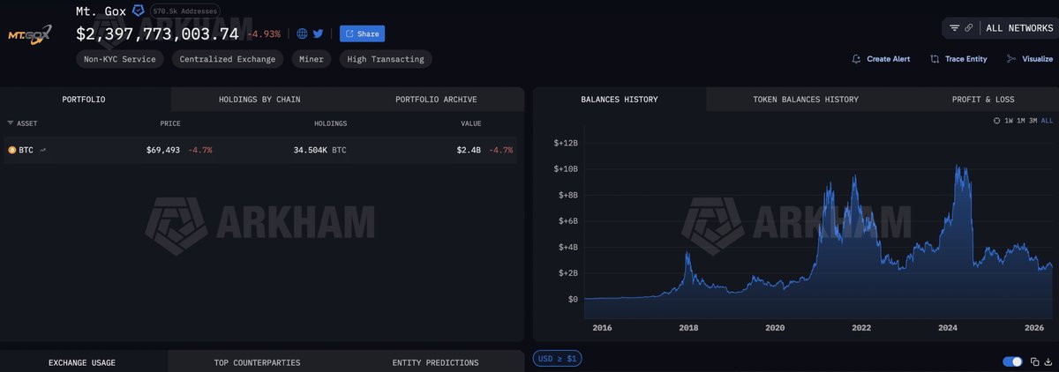
Task: Click the USD ≥ $1 filter pill
Action: tap(557, 359)
